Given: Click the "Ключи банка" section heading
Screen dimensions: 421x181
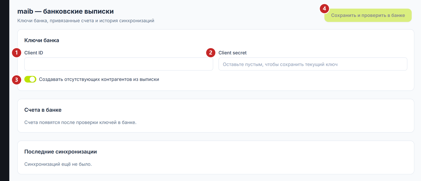Looking at the screenshot, I should [x=42, y=40].
